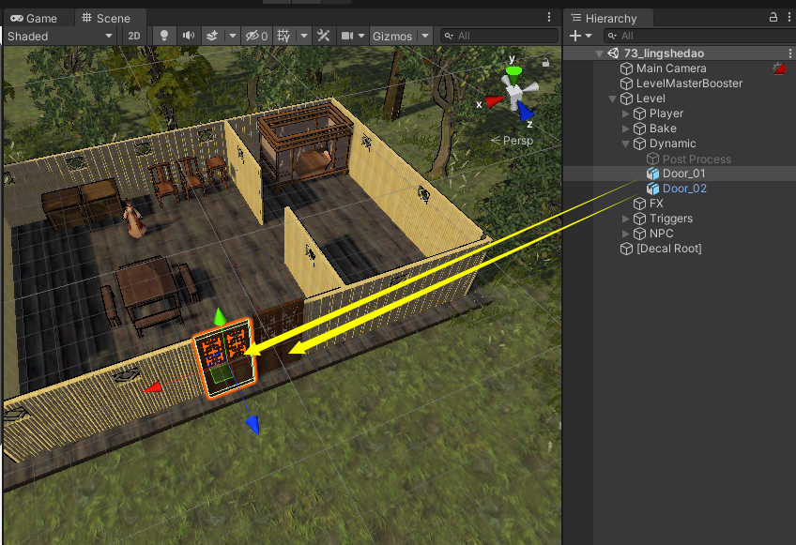The image size is (796, 545).
Task: Select FX object
Action: pyautogui.click(x=656, y=204)
